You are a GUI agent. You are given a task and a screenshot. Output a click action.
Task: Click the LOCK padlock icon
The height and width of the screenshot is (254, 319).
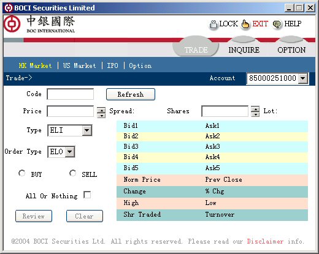point(213,25)
